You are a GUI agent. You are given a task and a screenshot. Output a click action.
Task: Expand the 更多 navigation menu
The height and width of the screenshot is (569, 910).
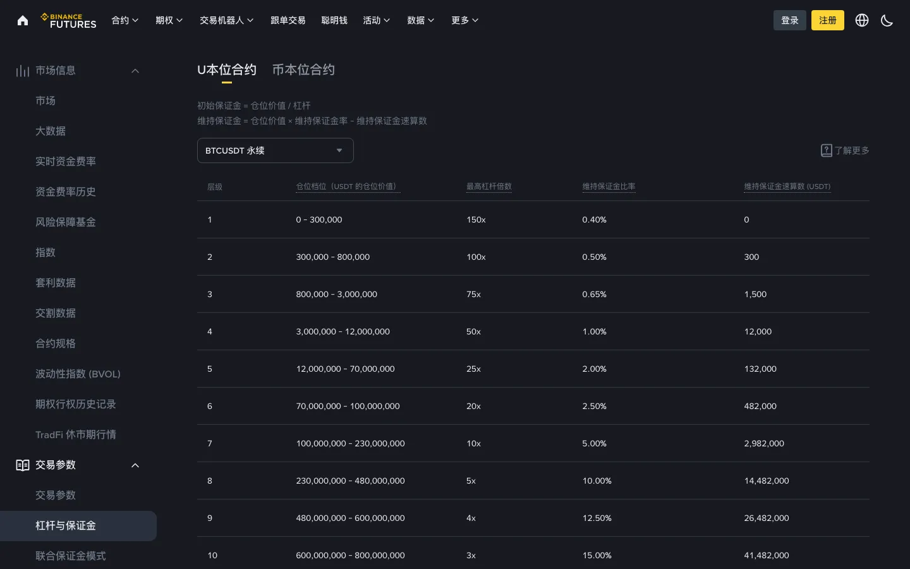point(465,20)
